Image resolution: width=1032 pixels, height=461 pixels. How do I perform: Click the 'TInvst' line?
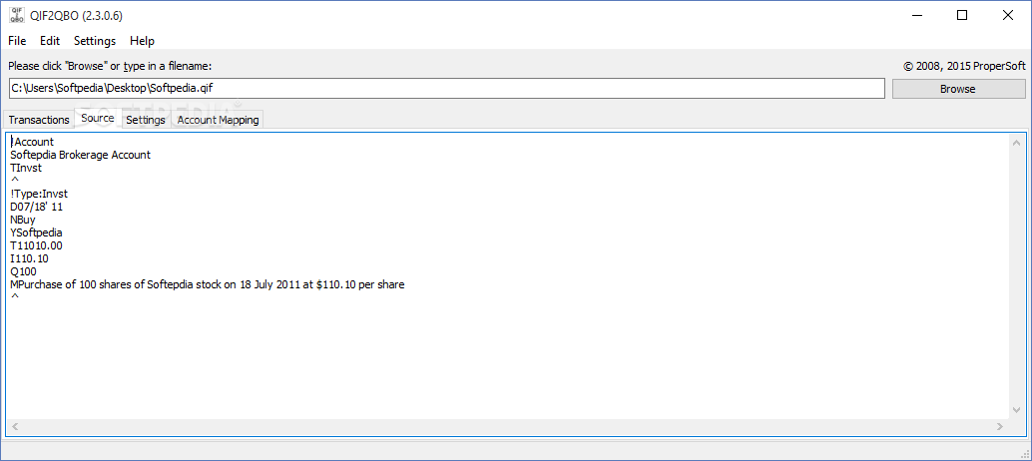tap(26, 168)
